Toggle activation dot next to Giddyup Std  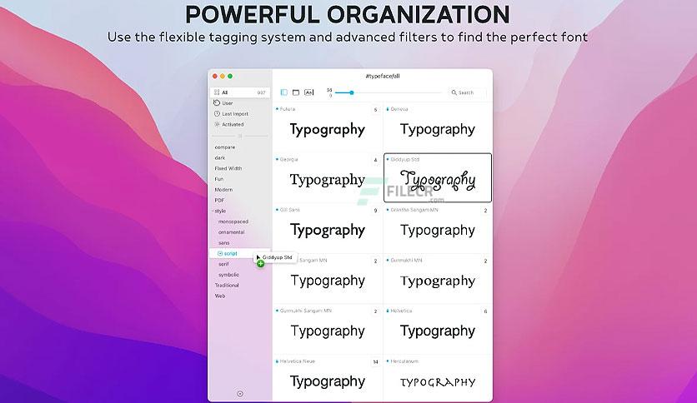coord(387,159)
